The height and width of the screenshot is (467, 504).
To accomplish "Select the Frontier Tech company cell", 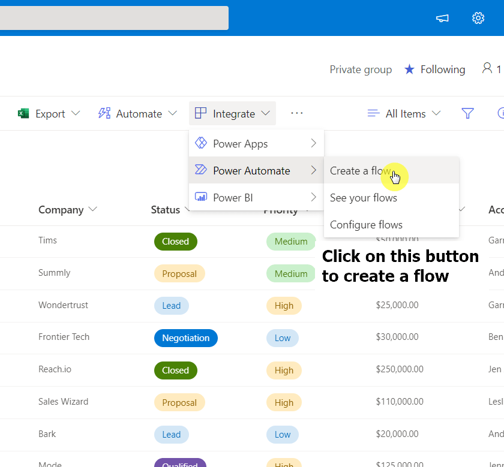I will coord(64,336).
